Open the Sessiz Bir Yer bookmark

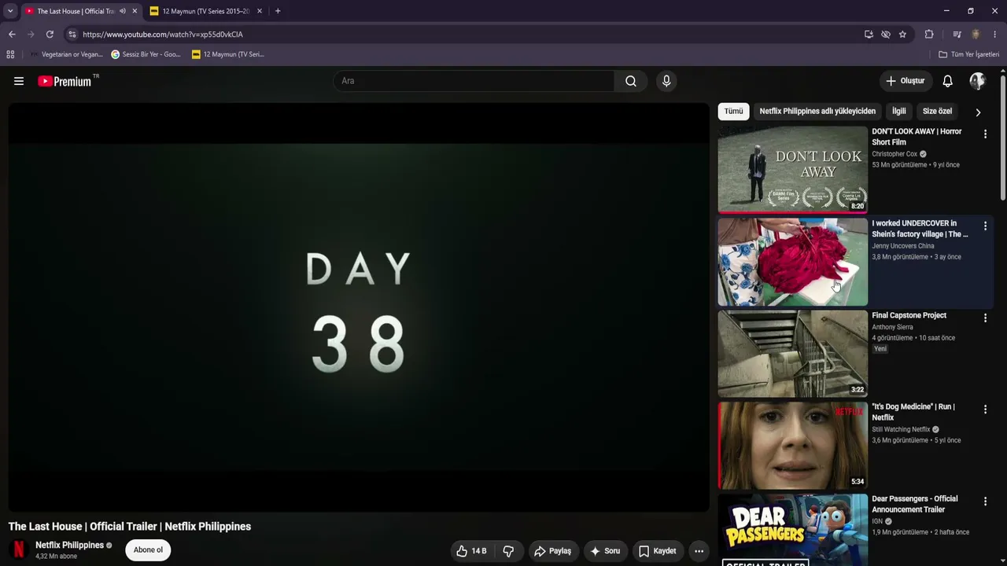click(146, 54)
